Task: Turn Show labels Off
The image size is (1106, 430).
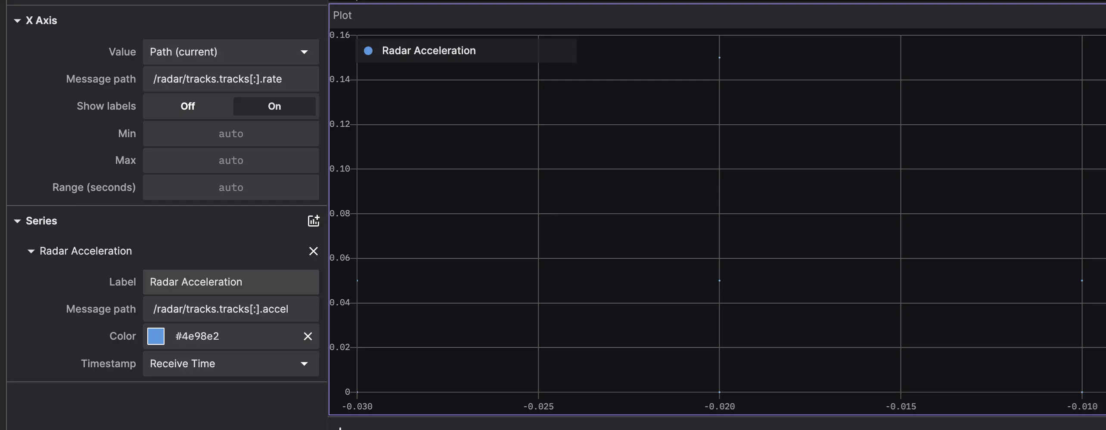Action: coord(188,106)
